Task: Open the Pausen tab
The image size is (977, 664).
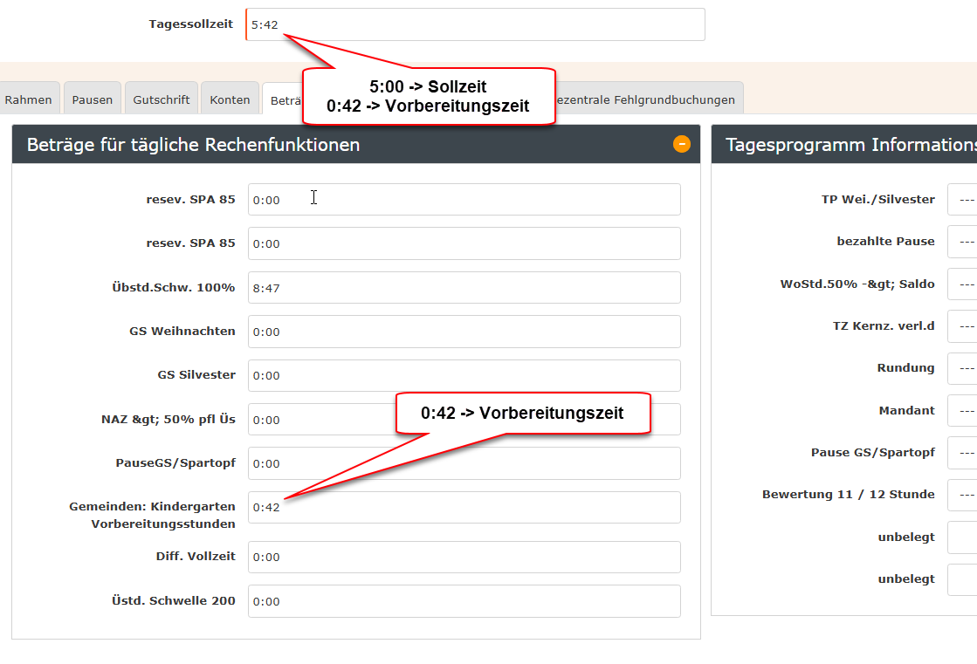Action: 92,99
